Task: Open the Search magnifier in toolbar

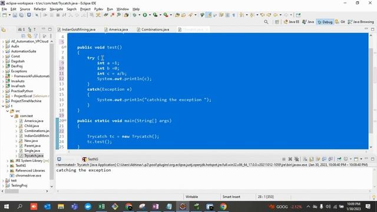Action: (266, 22)
